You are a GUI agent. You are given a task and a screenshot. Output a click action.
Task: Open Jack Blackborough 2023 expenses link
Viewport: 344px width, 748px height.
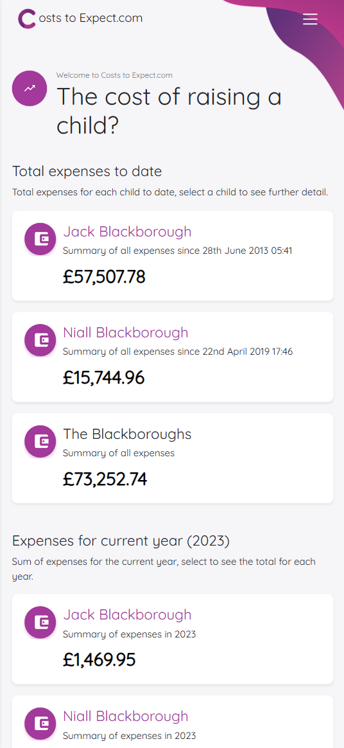127,614
